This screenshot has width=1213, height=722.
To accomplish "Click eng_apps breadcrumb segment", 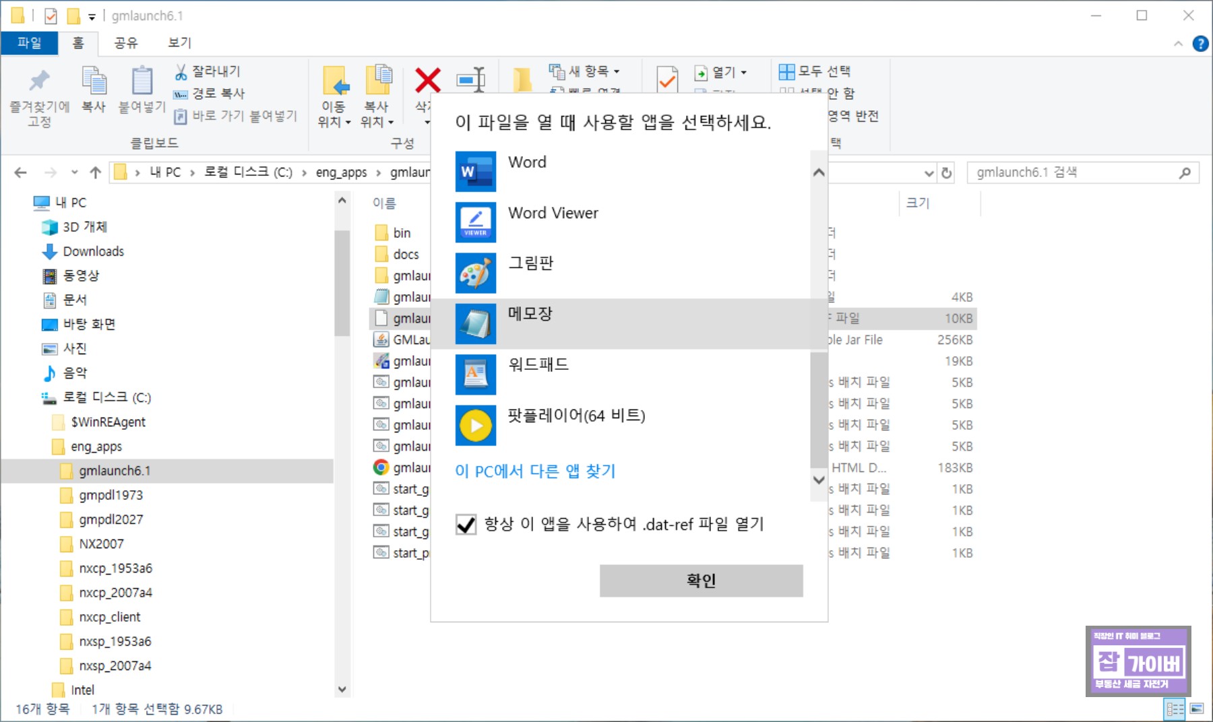I will click(x=341, y=172).
